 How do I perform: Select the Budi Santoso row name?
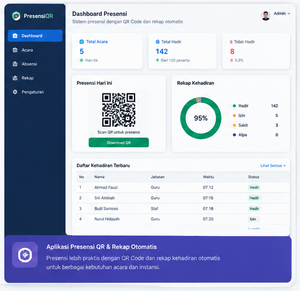coord(106,209)
